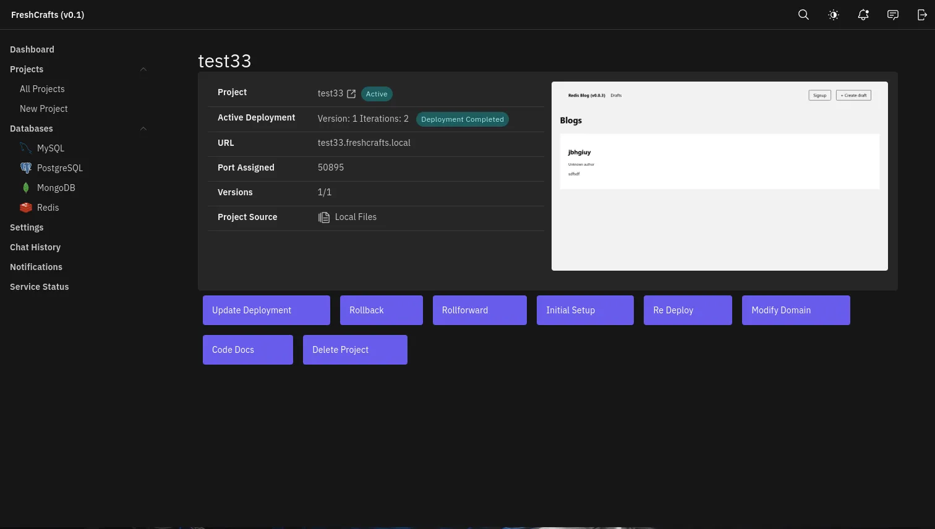Click the PostgreSQL elephant icon
Viewport: 935px width, 529px height.
[x=26, y=168]
